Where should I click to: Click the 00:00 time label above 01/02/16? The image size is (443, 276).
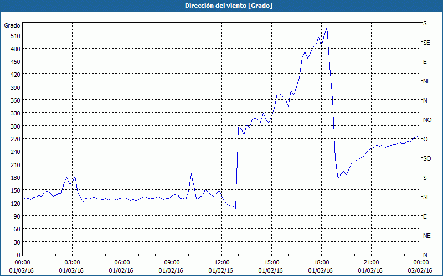tap(21, 263)
